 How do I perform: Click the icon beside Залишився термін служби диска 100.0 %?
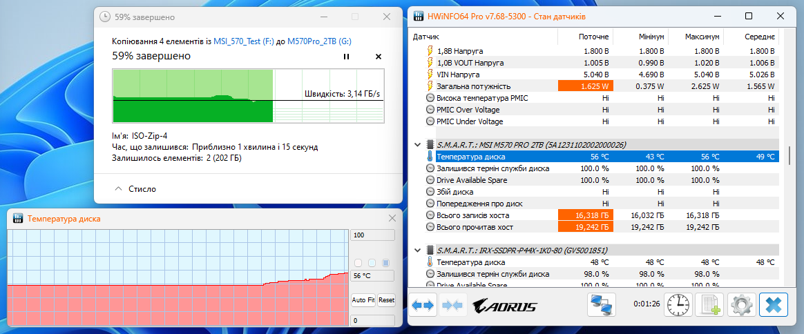tap(430, 168)
